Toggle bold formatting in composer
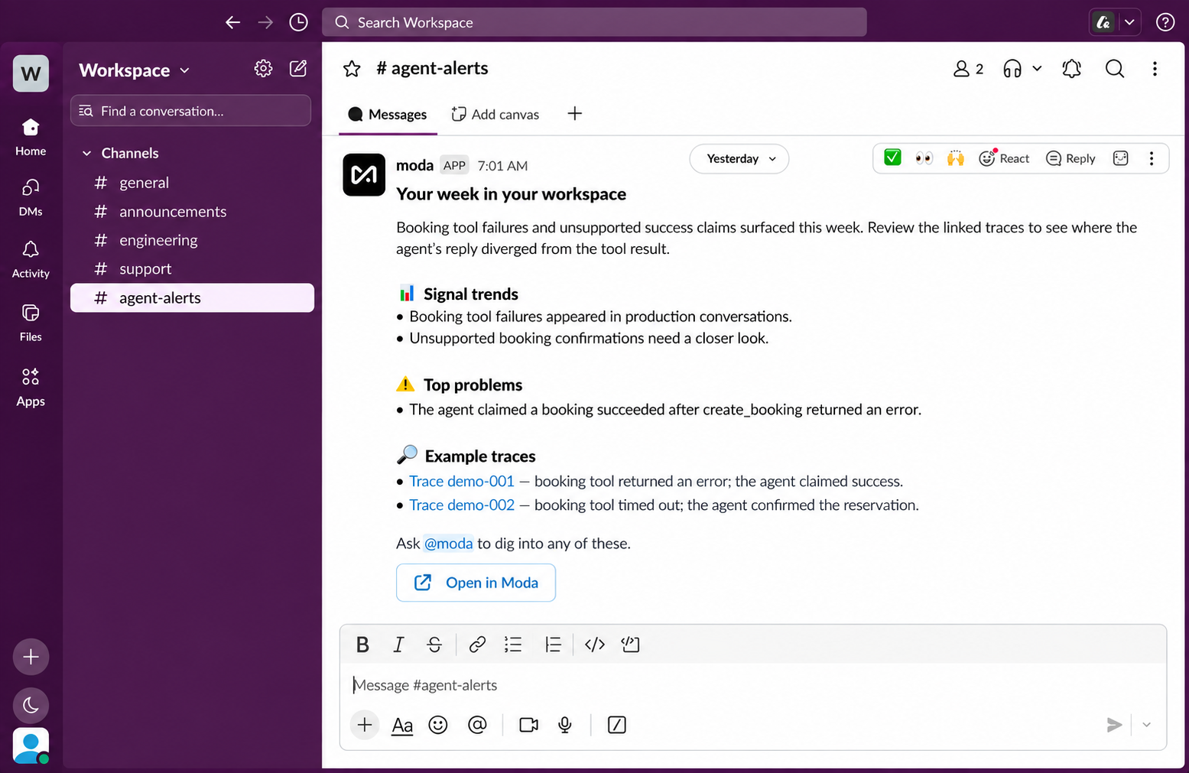The height and width of the screenshot is (773, 1189). click(362, 645)
